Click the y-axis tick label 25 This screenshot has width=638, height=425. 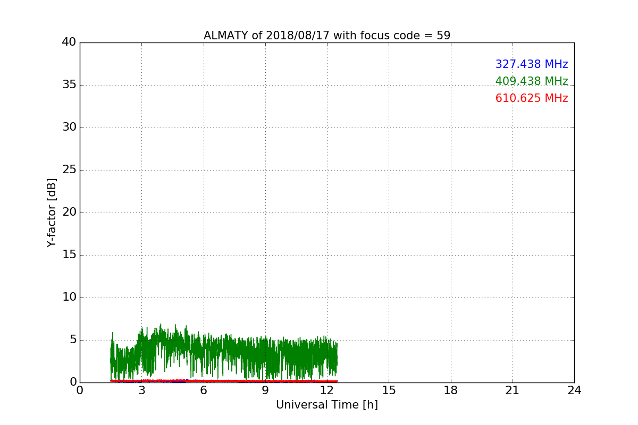coord(69,170)
